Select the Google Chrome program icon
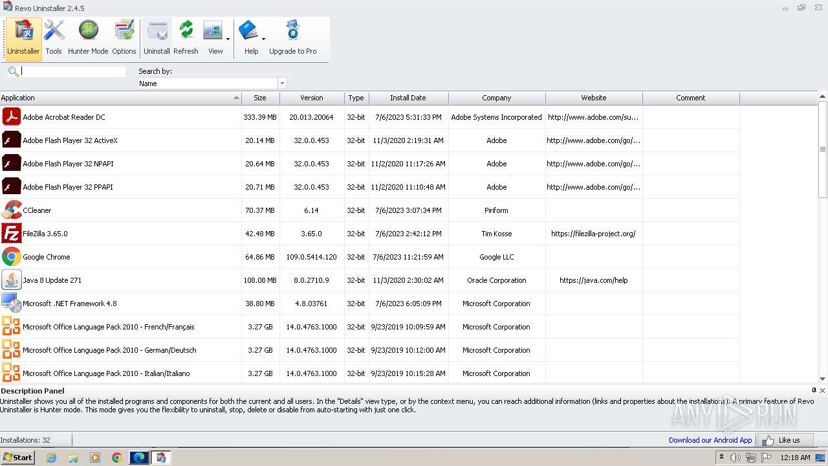 point(12,257)
